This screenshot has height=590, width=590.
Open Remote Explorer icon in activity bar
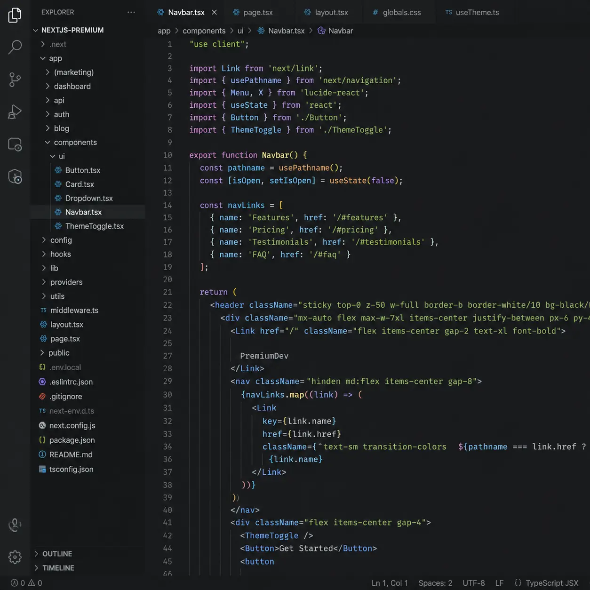15,144
